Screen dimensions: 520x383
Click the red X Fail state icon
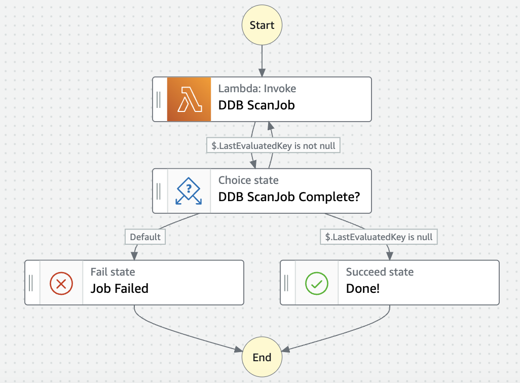(x=61, y=284)
